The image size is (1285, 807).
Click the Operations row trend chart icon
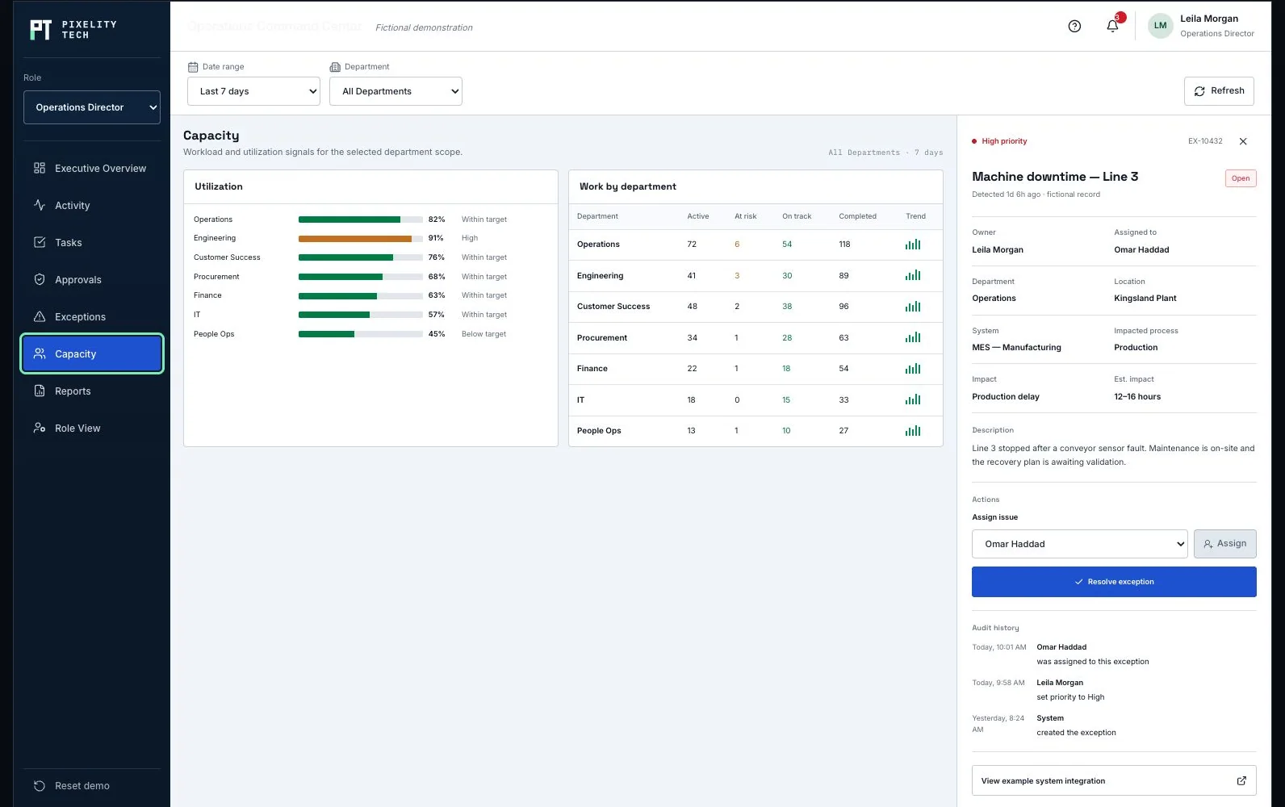(913, 245)
